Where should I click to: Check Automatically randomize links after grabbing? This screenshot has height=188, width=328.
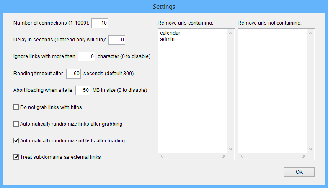[16, 124]
